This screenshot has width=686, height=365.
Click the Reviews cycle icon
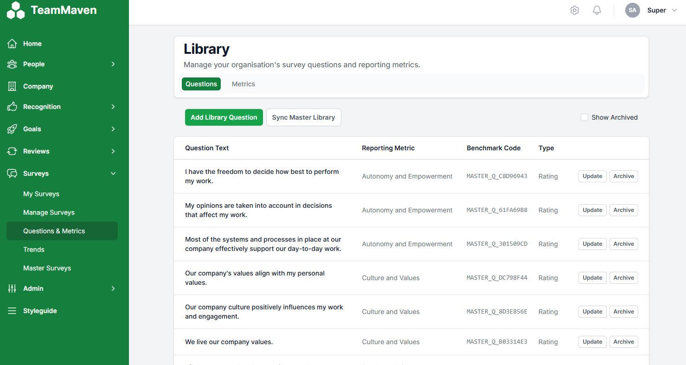point(12,151)
